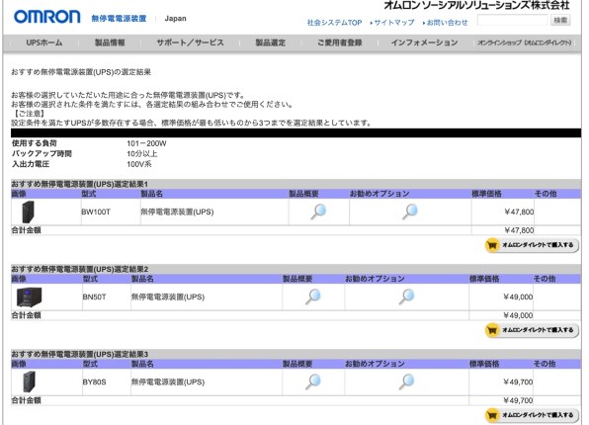Buy BN50T via オムロンダイレクトで購入する button
Image resolution: width=589 pixels, height=425 pixels.
tap(532, 330)
